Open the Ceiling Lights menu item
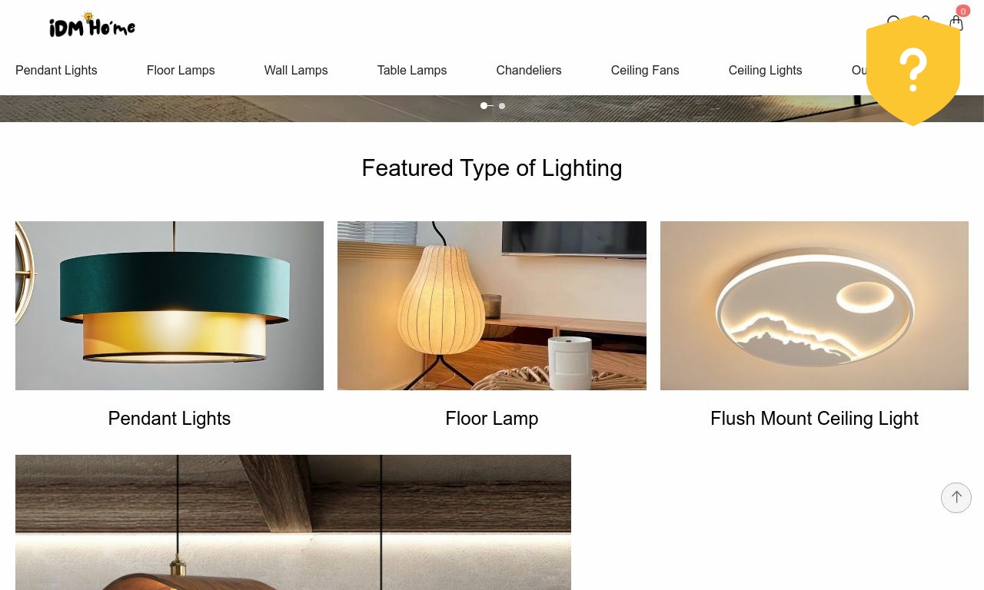 [x=765, y=70]
